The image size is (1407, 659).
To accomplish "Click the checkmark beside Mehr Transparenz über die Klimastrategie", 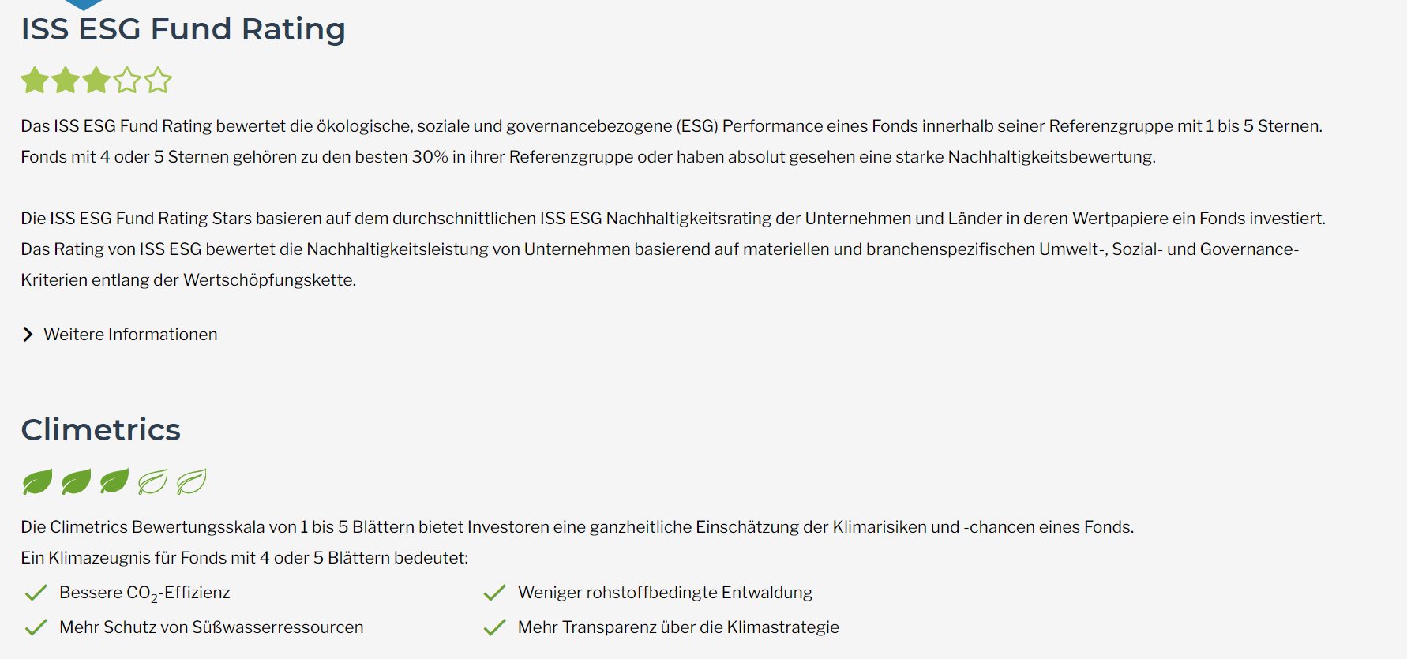I will point(494,626).
